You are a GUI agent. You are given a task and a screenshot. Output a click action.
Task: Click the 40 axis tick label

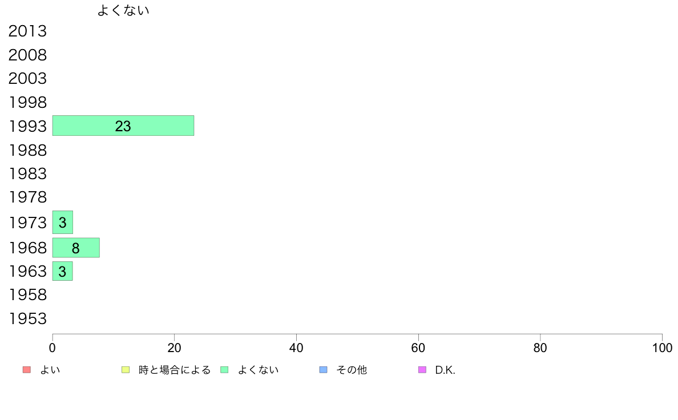296,348
